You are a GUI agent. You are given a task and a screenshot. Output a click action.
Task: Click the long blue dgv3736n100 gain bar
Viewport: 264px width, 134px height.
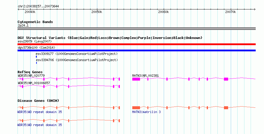tap(136, 50)
